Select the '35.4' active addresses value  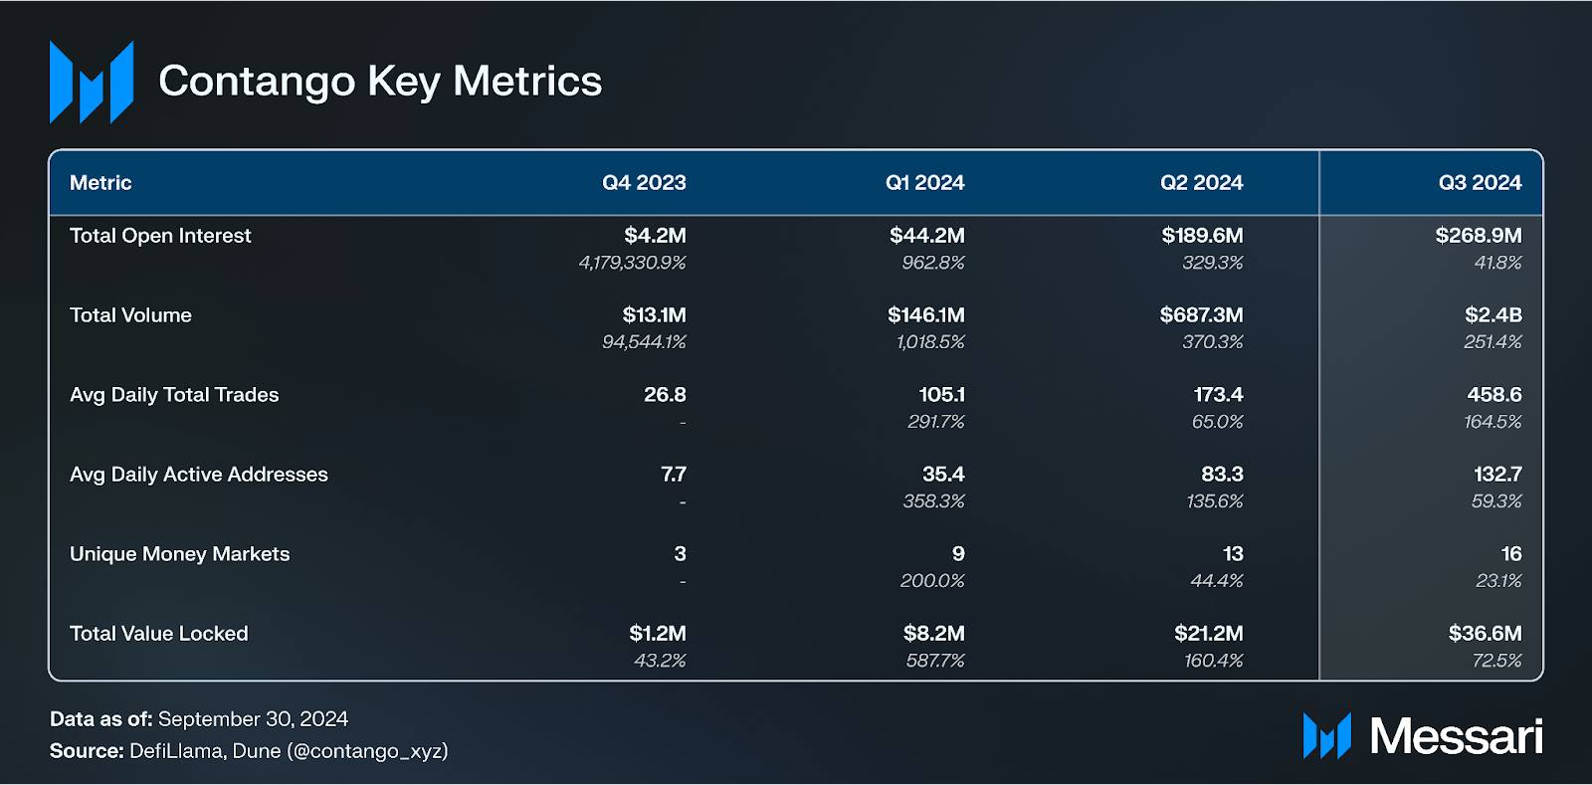pyautogui.click(x=943, y=475)
